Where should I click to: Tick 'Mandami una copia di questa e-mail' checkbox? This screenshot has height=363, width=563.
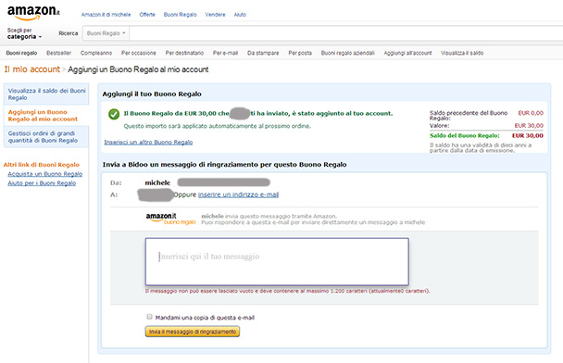click(149, 317)
